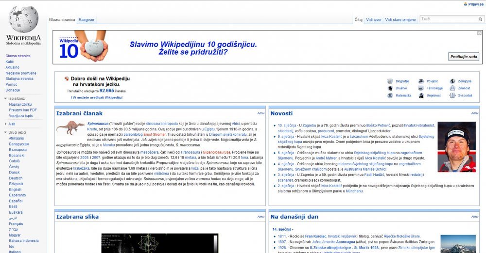Switch to the Deutsch language version
The height and width of the screenshot is (253, 486).
coord(16,178)
